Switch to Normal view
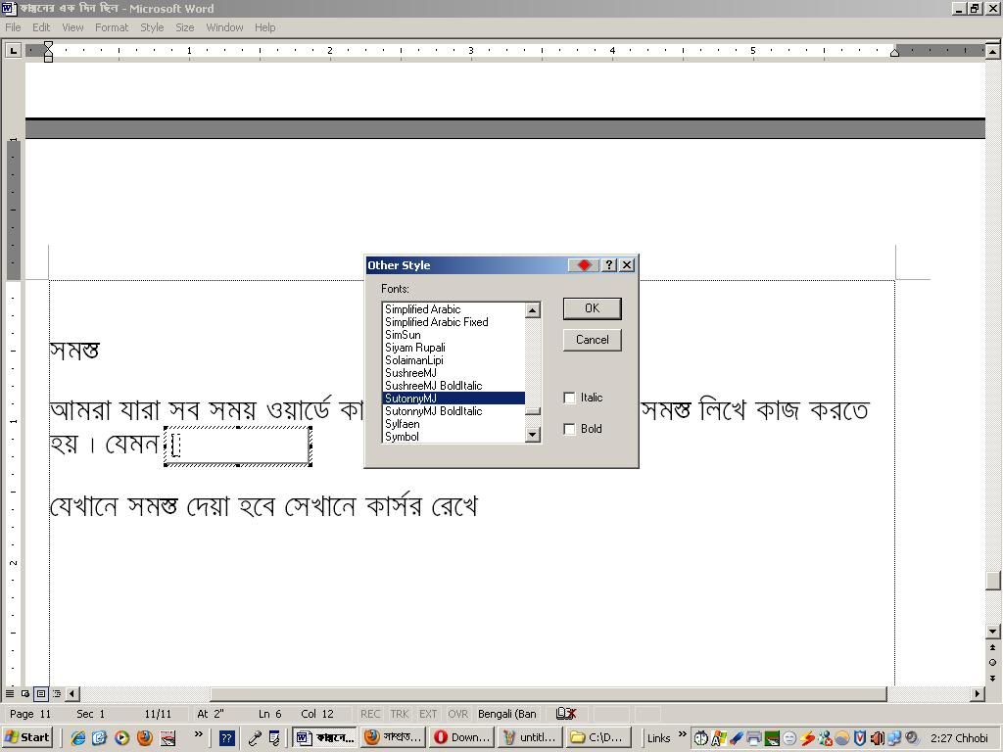Image resolution: width=1003 pixels, height=752 pixels. [10, 693]
